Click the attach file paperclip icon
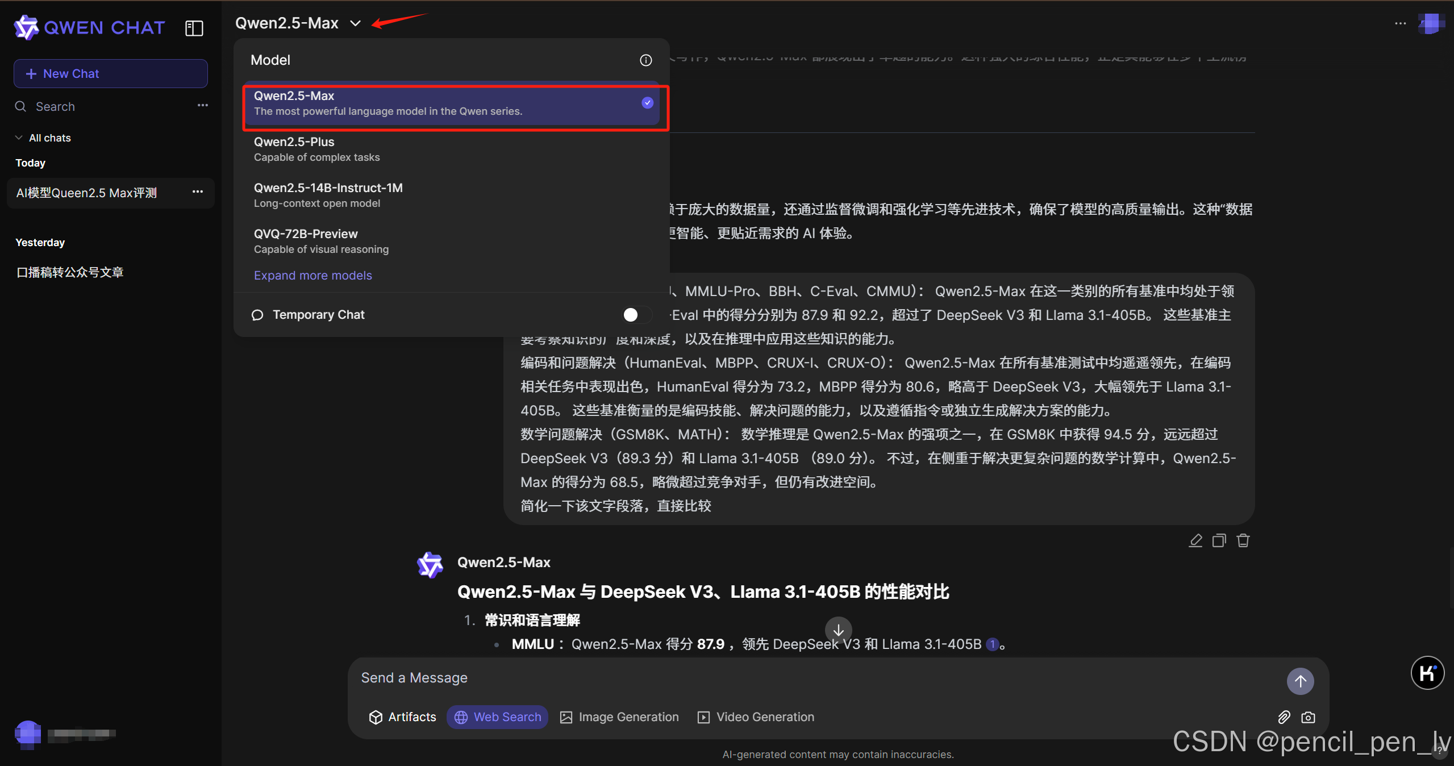 coord(1284,717)
